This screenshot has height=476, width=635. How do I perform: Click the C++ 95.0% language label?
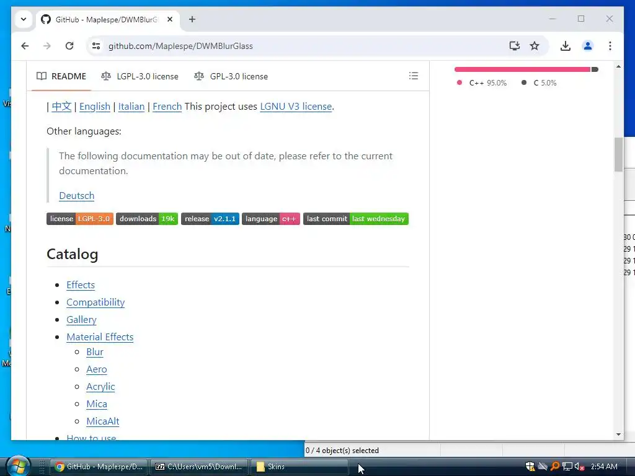click(482, 82)
